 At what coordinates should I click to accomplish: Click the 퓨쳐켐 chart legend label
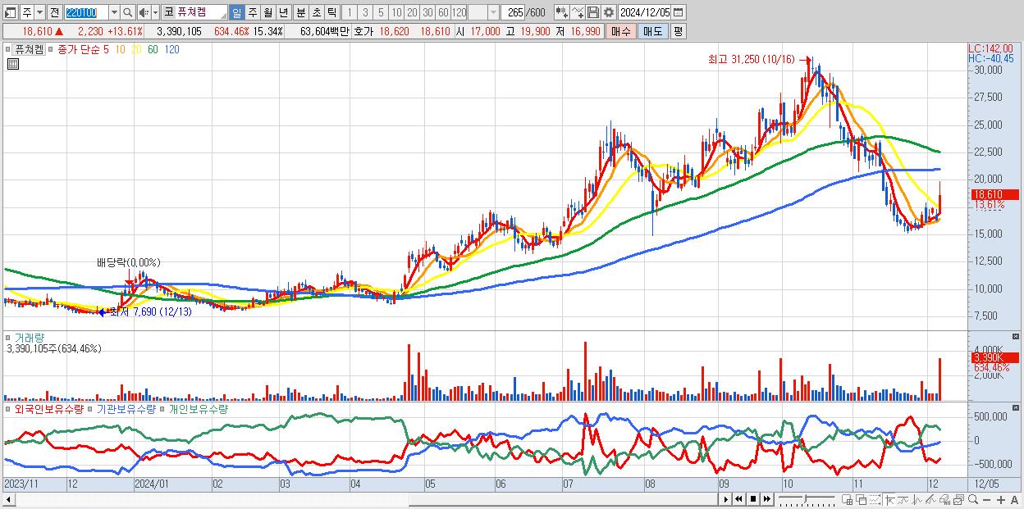29,49
